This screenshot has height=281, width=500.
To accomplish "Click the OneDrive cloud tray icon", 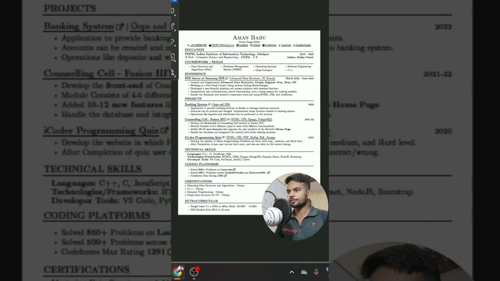I will click(x=304, y=272).
